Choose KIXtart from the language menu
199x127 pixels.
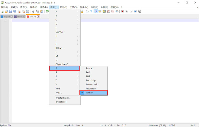65,48
